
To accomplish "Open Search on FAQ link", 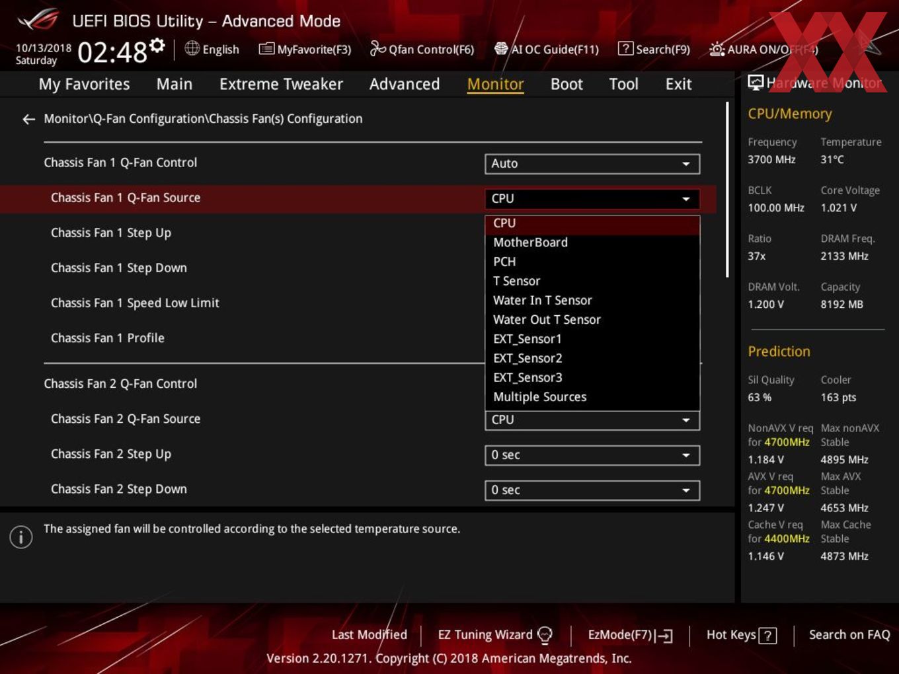I will (x=849, y=635).
